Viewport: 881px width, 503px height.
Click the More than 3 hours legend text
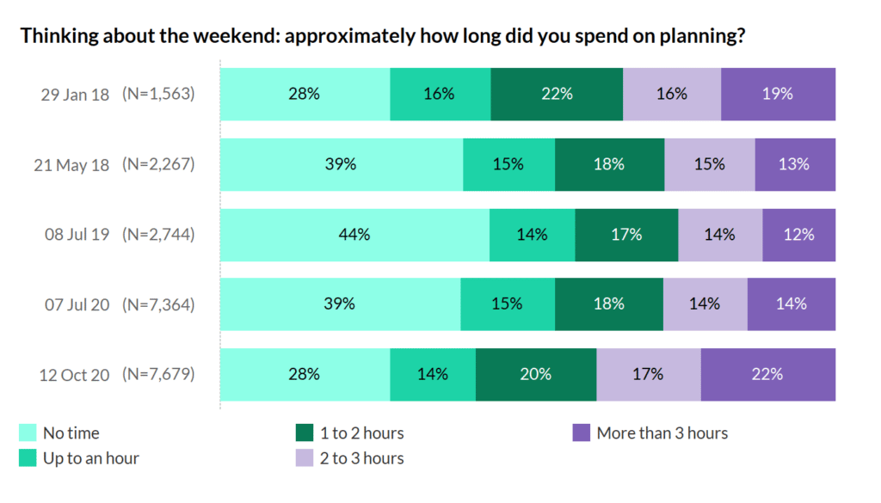[662, 433]
